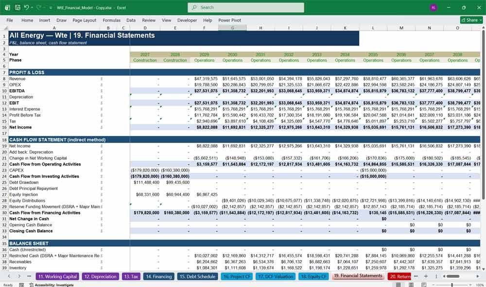The height and width of the screenshot is (287, 486).
Task: Open the Data ribbon tab
Action: tap(131, 20)
